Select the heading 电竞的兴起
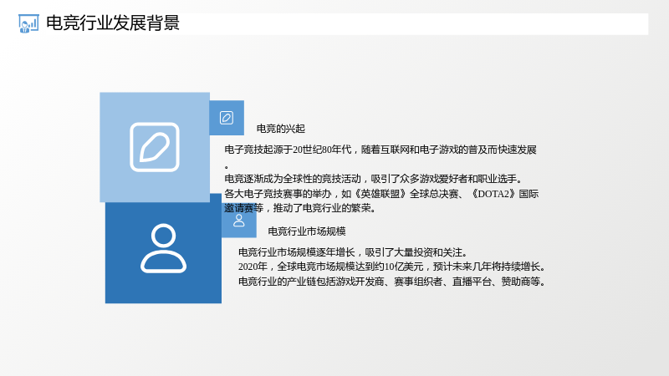Image resolution: width=669 pixels, height=376 pixels. (281, 129)
